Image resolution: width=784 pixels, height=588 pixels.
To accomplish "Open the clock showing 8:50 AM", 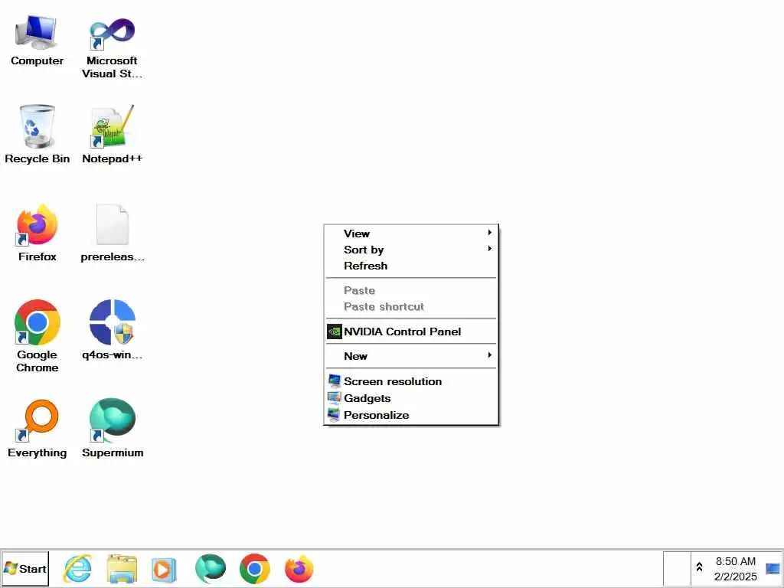I will pos(736,569).
